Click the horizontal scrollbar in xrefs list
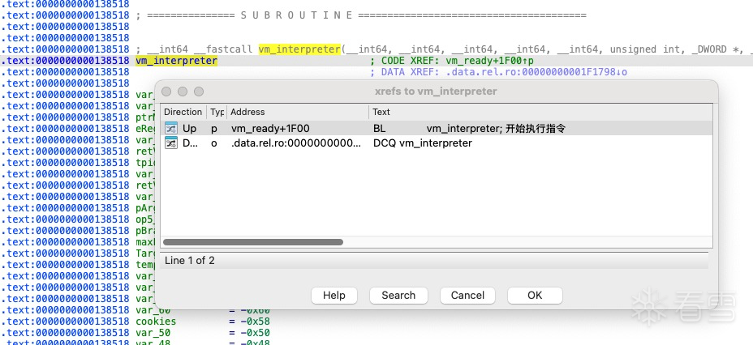The image size is (753, 345). 253,241
